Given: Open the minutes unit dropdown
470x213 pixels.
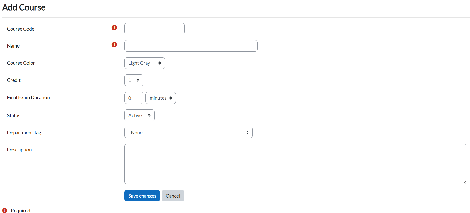Looking at the screenshot, I should click(x=161, y=98).
